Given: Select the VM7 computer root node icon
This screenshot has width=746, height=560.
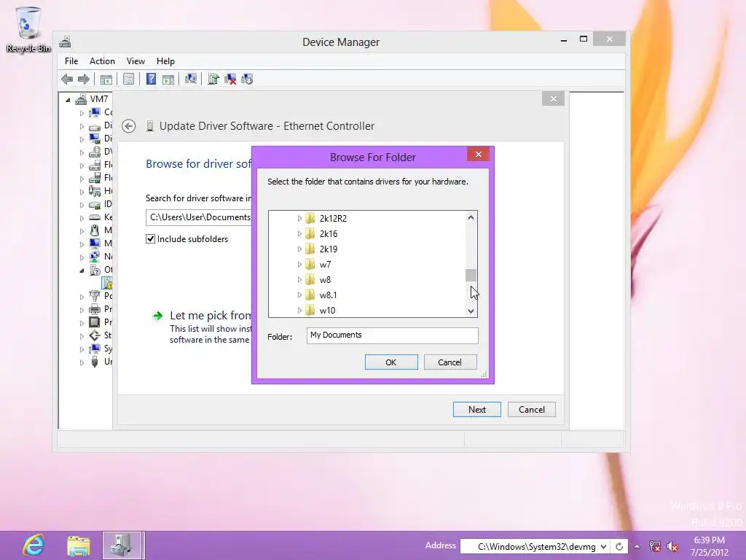Looking at the screenshot, I should coord(82,99).
